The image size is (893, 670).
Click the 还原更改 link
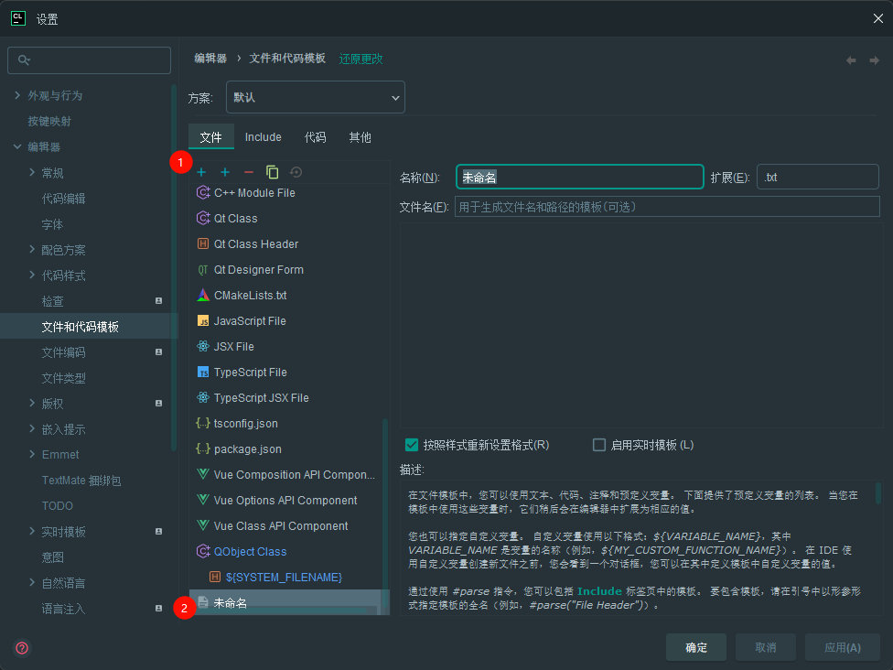click(361, 59)
